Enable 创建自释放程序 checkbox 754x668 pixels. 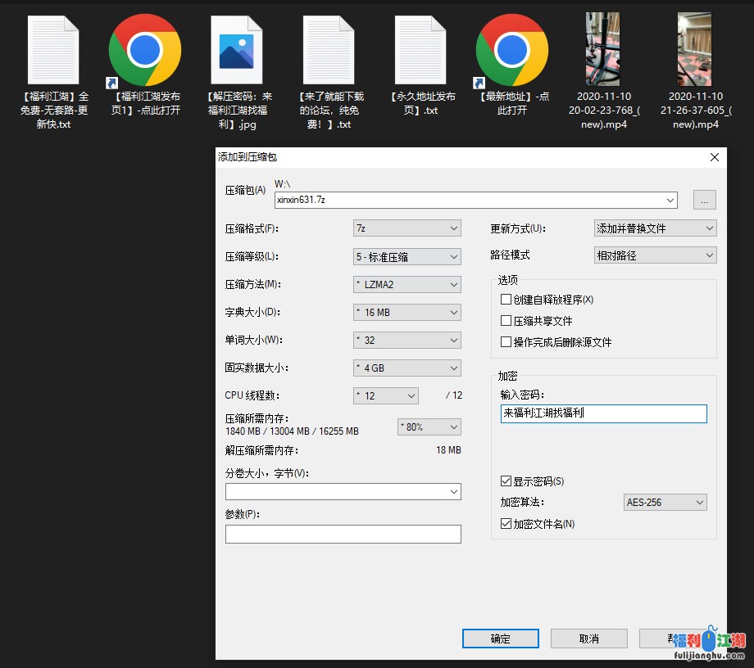[x=506, y=300]
